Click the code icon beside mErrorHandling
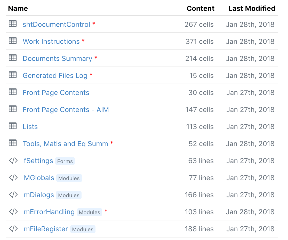Screen dimensions: 288x240 [13, 212]
